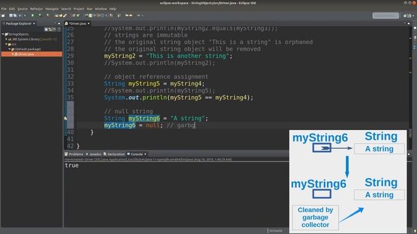Close the Driver.java editor tab
Screen dimensions: 417x234
click(x=89, y=23)
